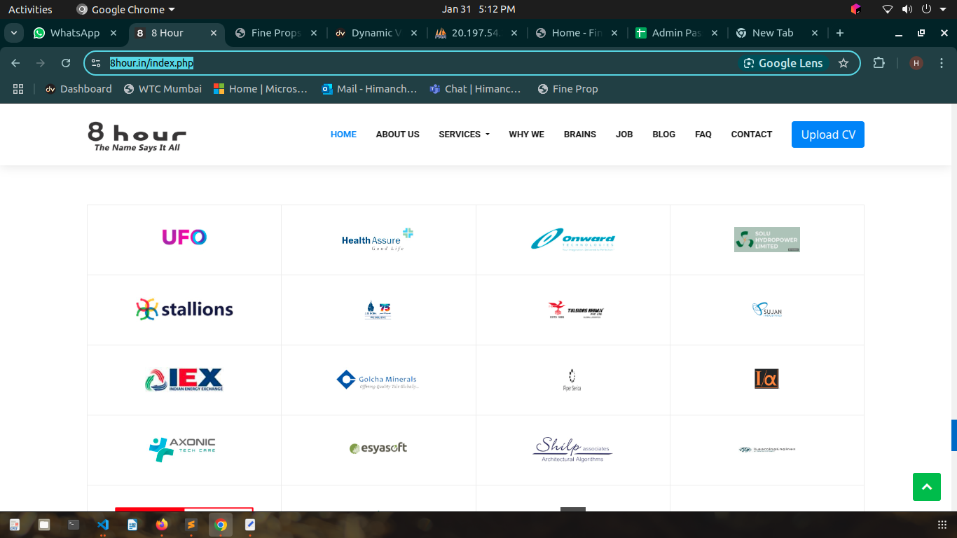This screenshot has height=538, width=957.
Task: Open Activities overview in top bar
Action: [x=30, y=9]
